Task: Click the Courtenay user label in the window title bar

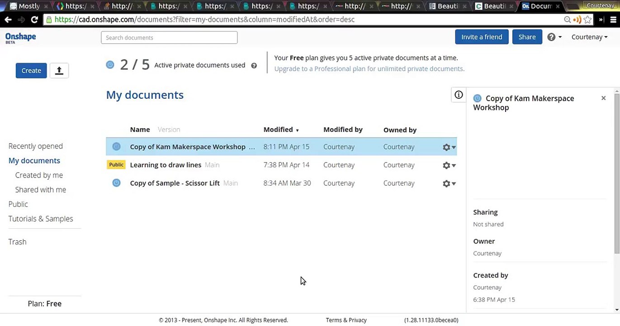Action: (x=601, y=5)
